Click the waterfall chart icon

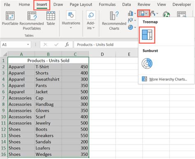(153, 14)
